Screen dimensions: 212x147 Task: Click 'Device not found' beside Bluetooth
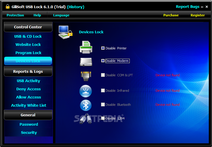[167, 105]
